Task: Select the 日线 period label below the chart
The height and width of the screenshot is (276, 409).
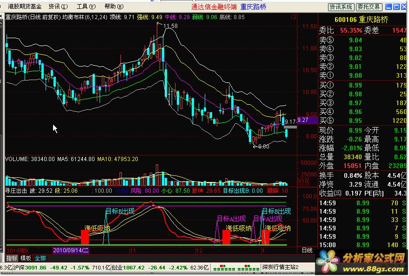Action: coord(307,250)
